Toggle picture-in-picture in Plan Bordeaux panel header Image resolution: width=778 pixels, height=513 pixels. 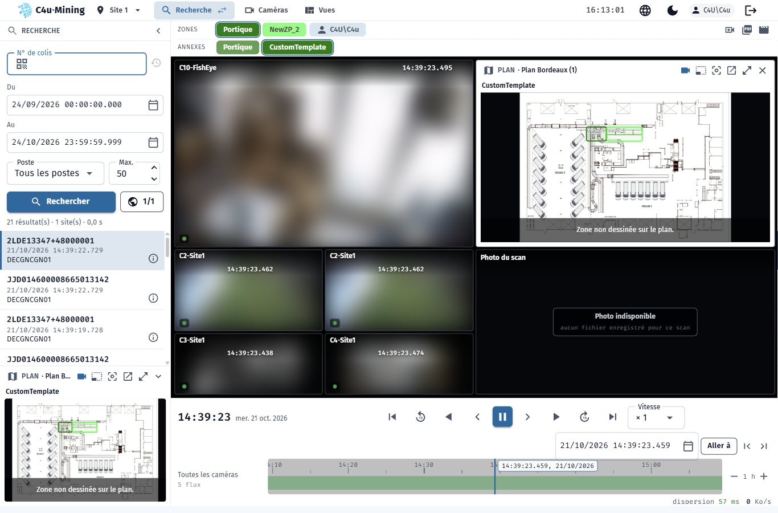[x=701, y=70]
